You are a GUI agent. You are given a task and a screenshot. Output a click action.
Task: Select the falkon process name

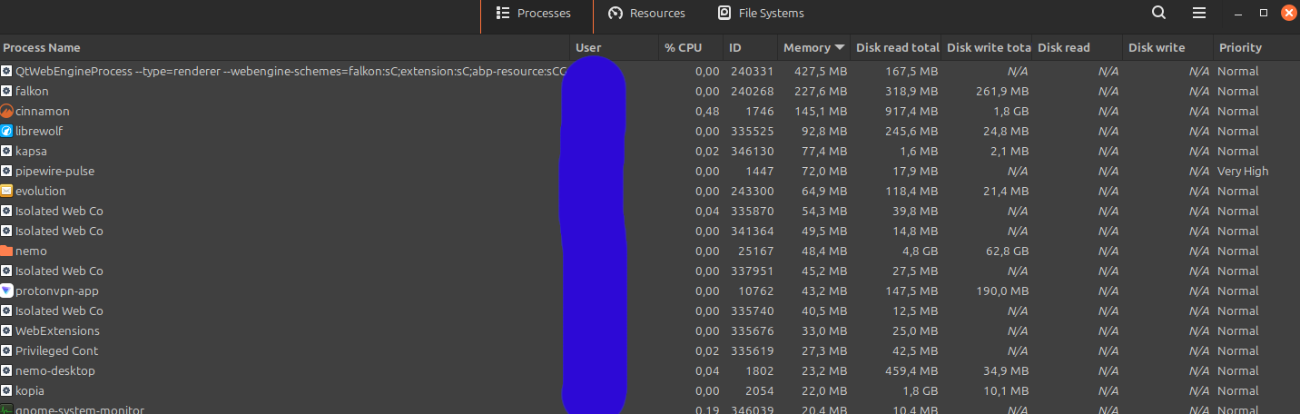[32, 91]
